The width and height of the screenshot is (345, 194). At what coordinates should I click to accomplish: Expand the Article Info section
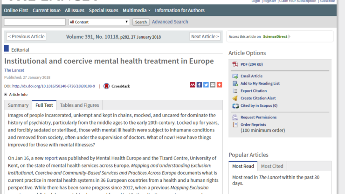pos(6,95)
